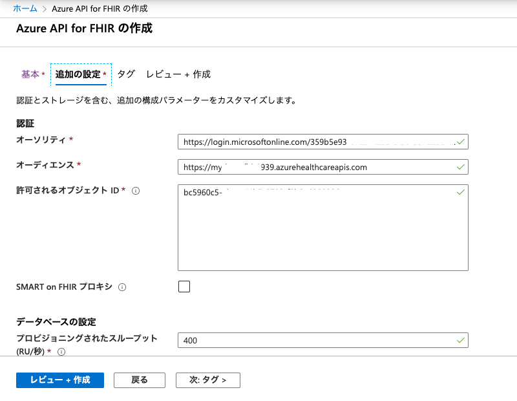This screenshot has height=401, width=517.
Task: Click the Azure API for FHIR の作成 breadcrumb
Action: 100,8
